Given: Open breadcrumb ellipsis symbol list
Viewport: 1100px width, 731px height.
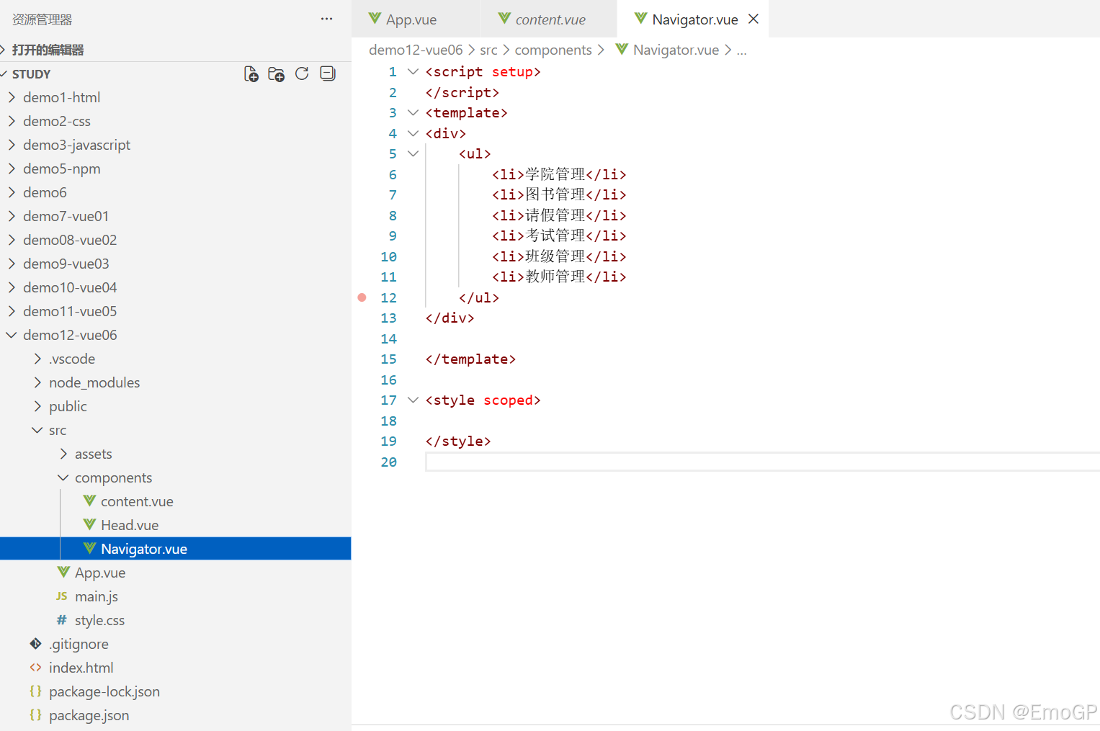Looking at the screenshot, I should (742, 50).
